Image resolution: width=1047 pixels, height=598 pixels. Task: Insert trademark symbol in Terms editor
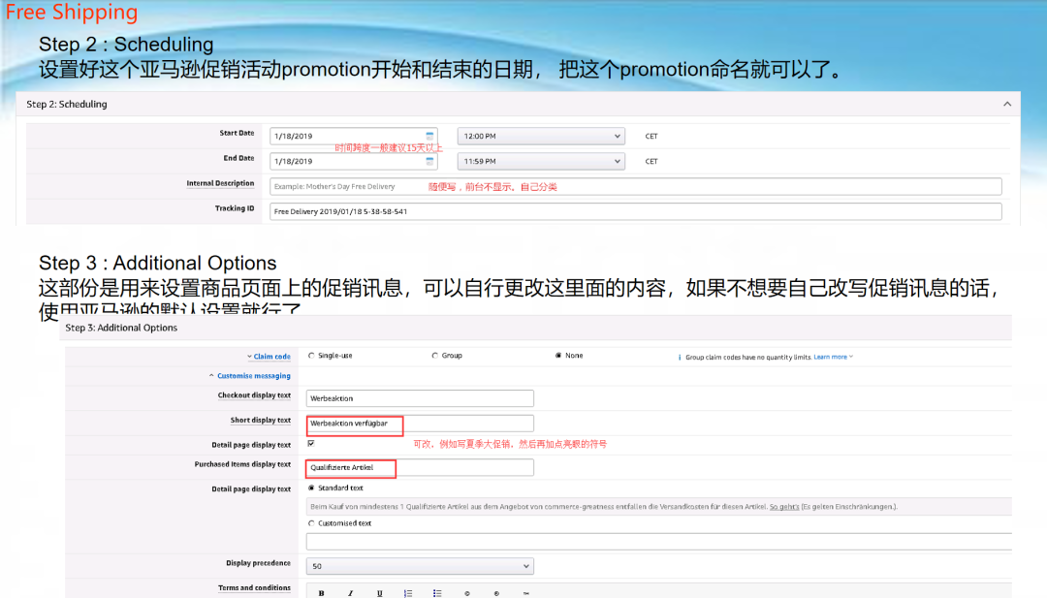click(526, 592)
